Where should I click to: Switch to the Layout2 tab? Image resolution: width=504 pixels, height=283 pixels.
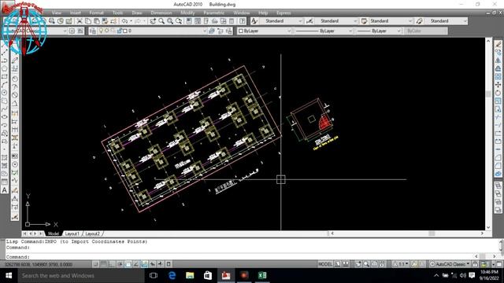93,233
